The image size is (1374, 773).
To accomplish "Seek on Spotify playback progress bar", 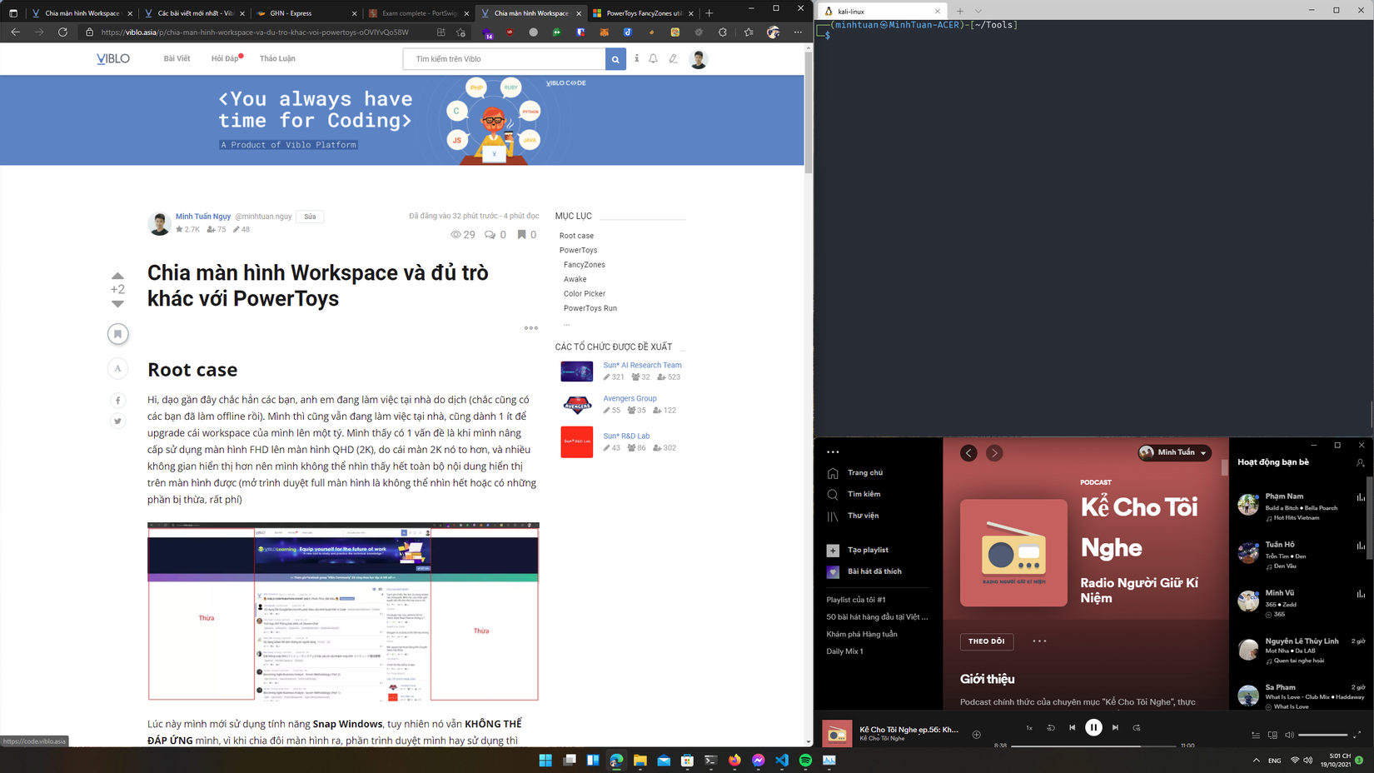I will click(1095, 746).
